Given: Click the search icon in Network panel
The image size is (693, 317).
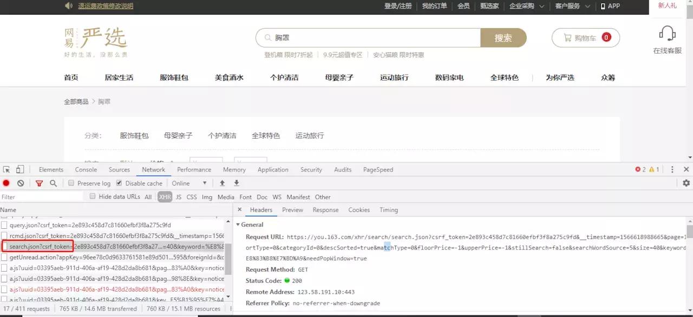Looking at the screenshot, I should [53, 183].
